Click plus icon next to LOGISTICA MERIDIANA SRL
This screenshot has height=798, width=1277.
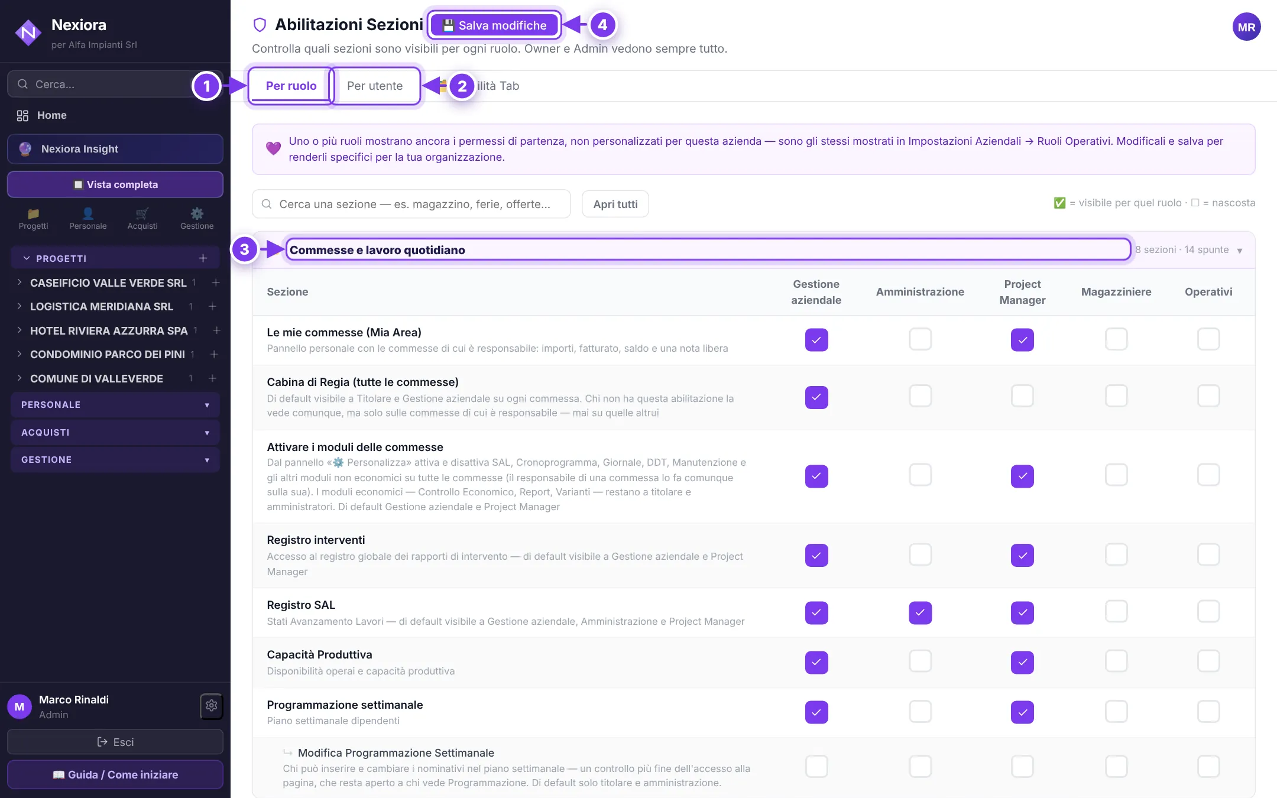(x=212, y=306)
